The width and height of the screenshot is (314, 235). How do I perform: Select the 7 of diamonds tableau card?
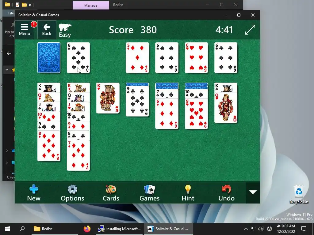click(x=78, y=155)
